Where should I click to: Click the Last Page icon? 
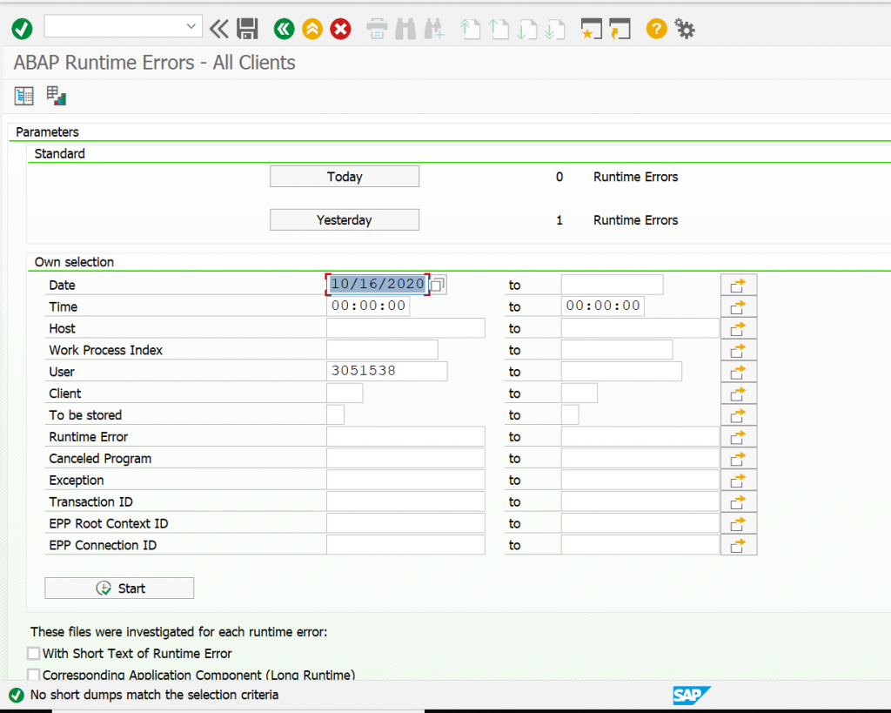coord(554,29)
